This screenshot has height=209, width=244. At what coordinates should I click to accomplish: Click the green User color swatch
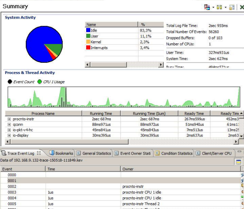point(88,36)
